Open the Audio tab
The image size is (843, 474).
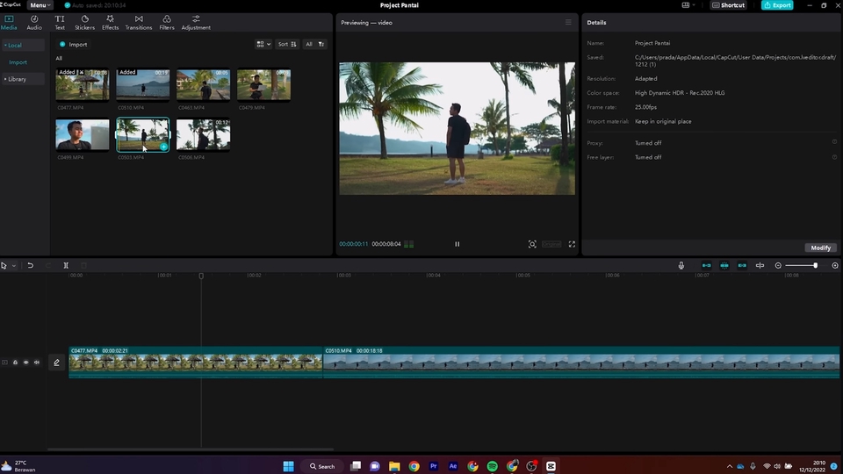(x=34, y=22)
